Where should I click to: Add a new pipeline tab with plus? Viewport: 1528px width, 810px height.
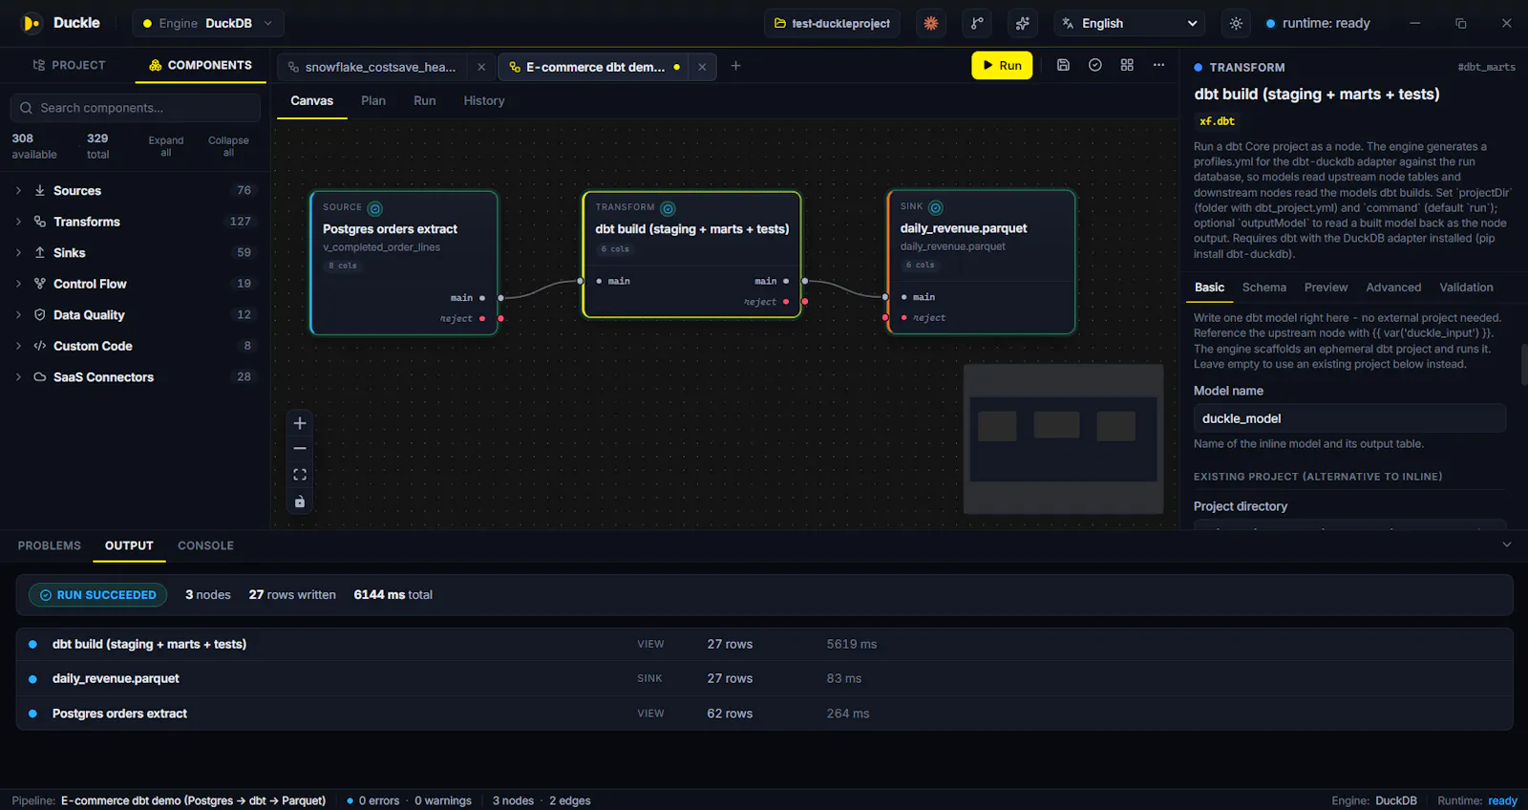[736, 66]
